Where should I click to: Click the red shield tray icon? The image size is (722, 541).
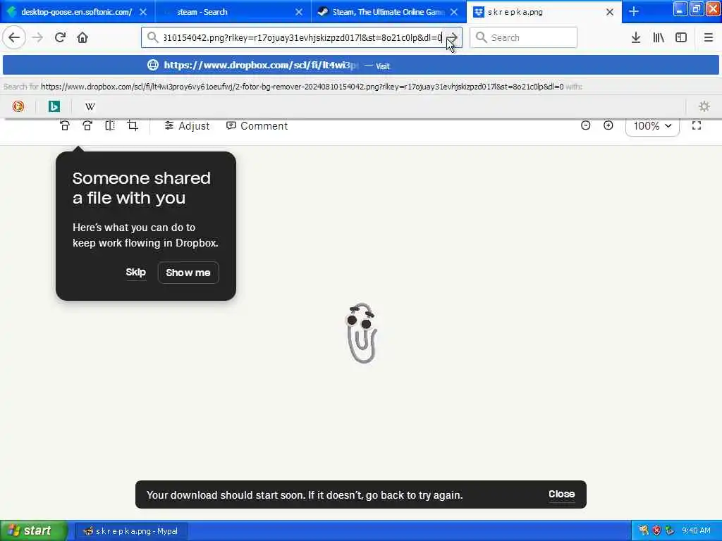click(656, 531)
